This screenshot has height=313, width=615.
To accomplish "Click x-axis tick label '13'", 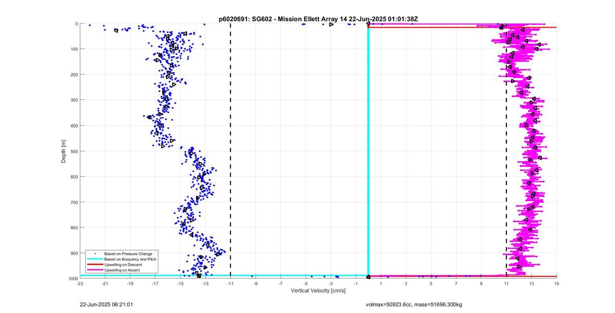I will coord(531,283).
